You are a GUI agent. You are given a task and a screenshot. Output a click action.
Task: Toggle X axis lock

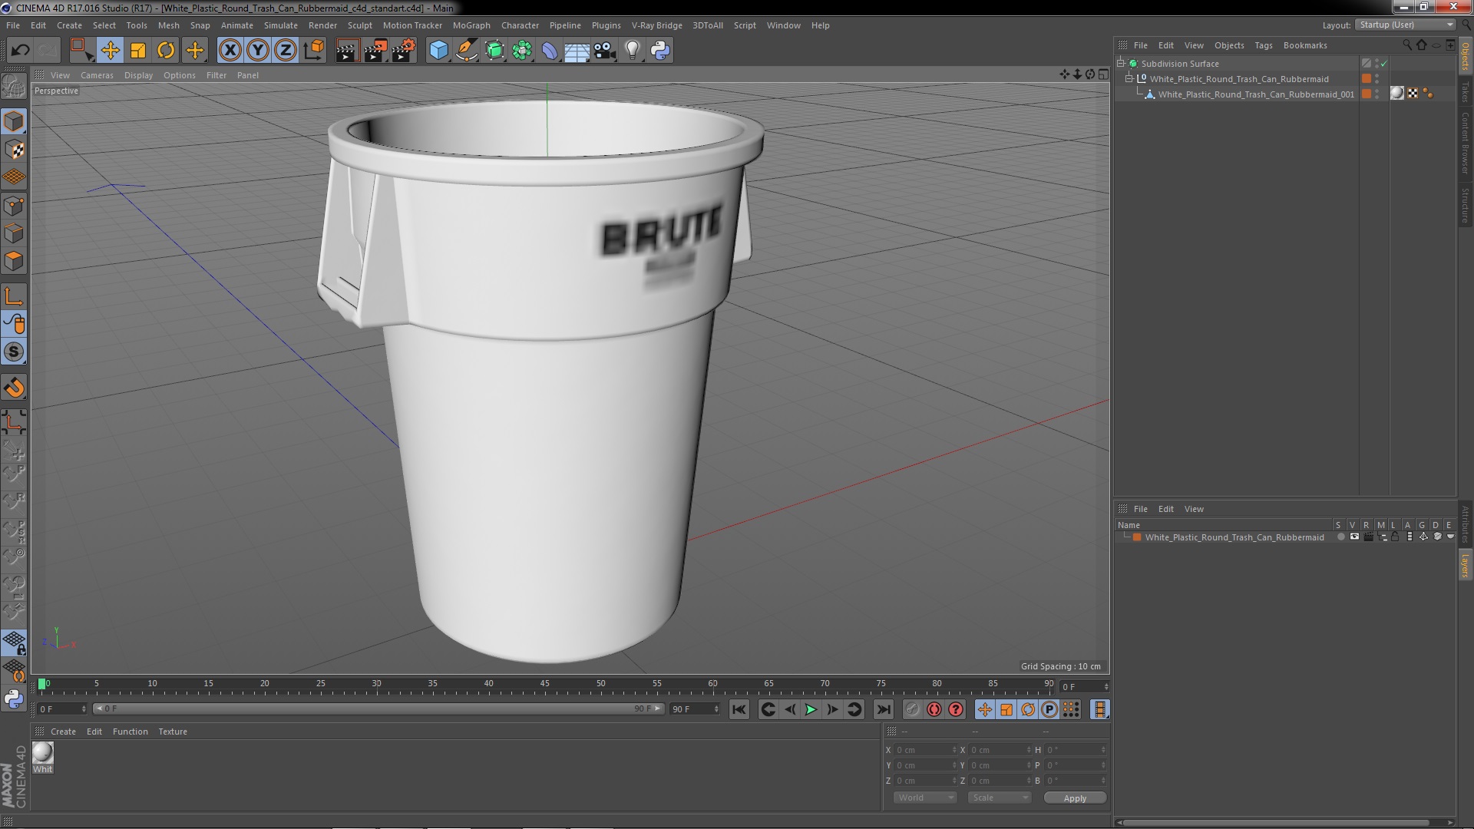coord(230,51)
